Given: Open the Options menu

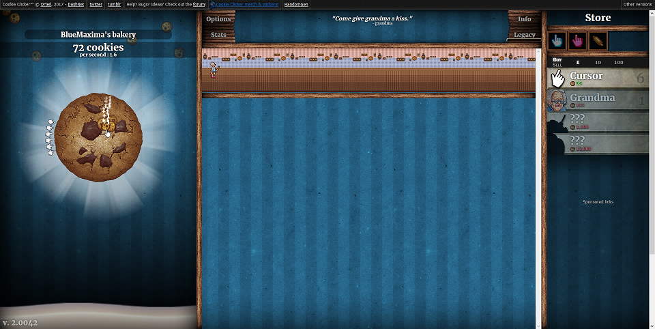Looking at the screenshot, I should click(x=218, y=19).
